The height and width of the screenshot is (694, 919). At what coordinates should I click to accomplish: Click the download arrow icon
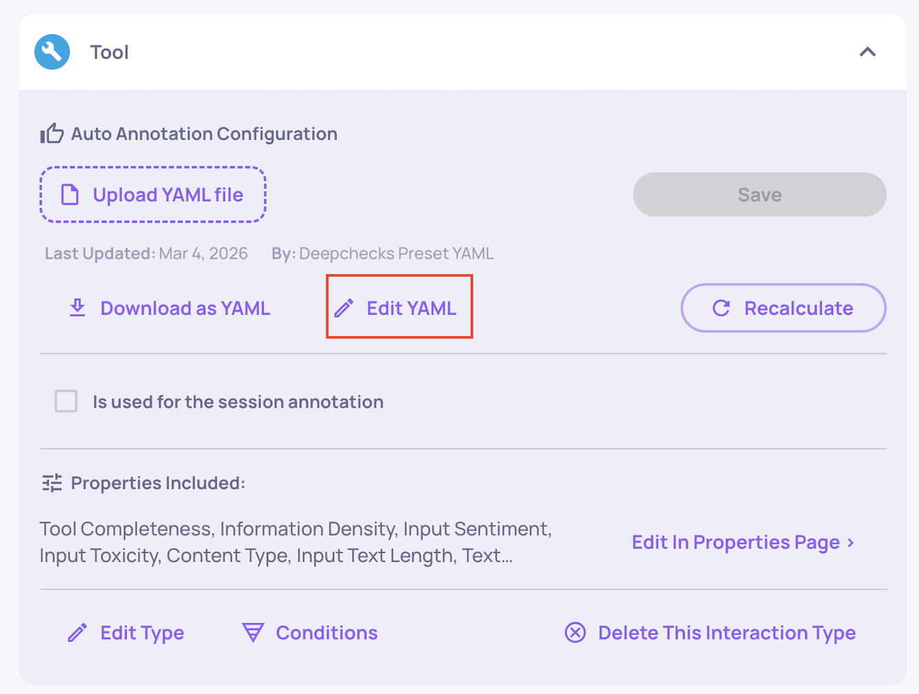click(78, 308)
